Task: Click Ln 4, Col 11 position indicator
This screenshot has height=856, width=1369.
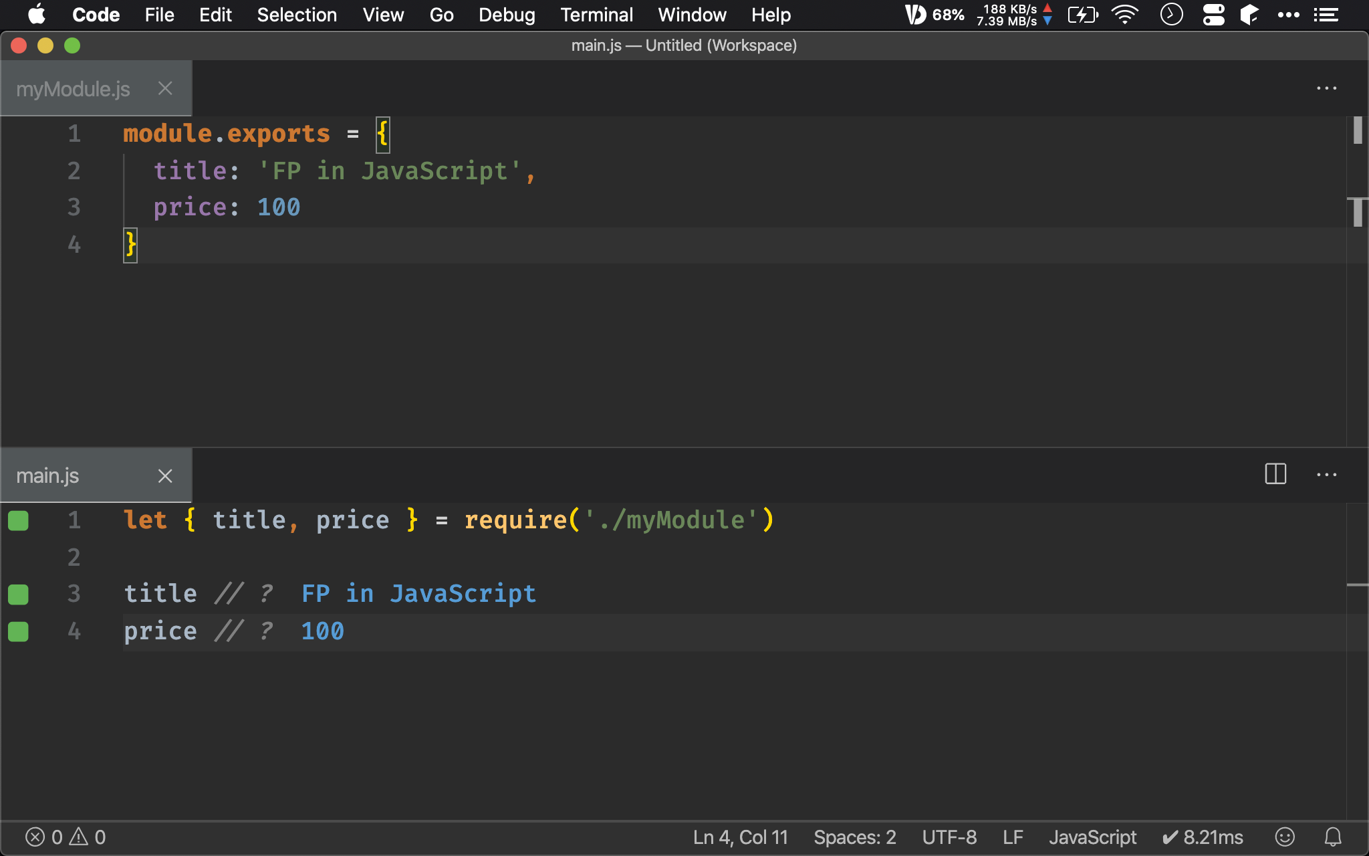Action: [740, 837]
